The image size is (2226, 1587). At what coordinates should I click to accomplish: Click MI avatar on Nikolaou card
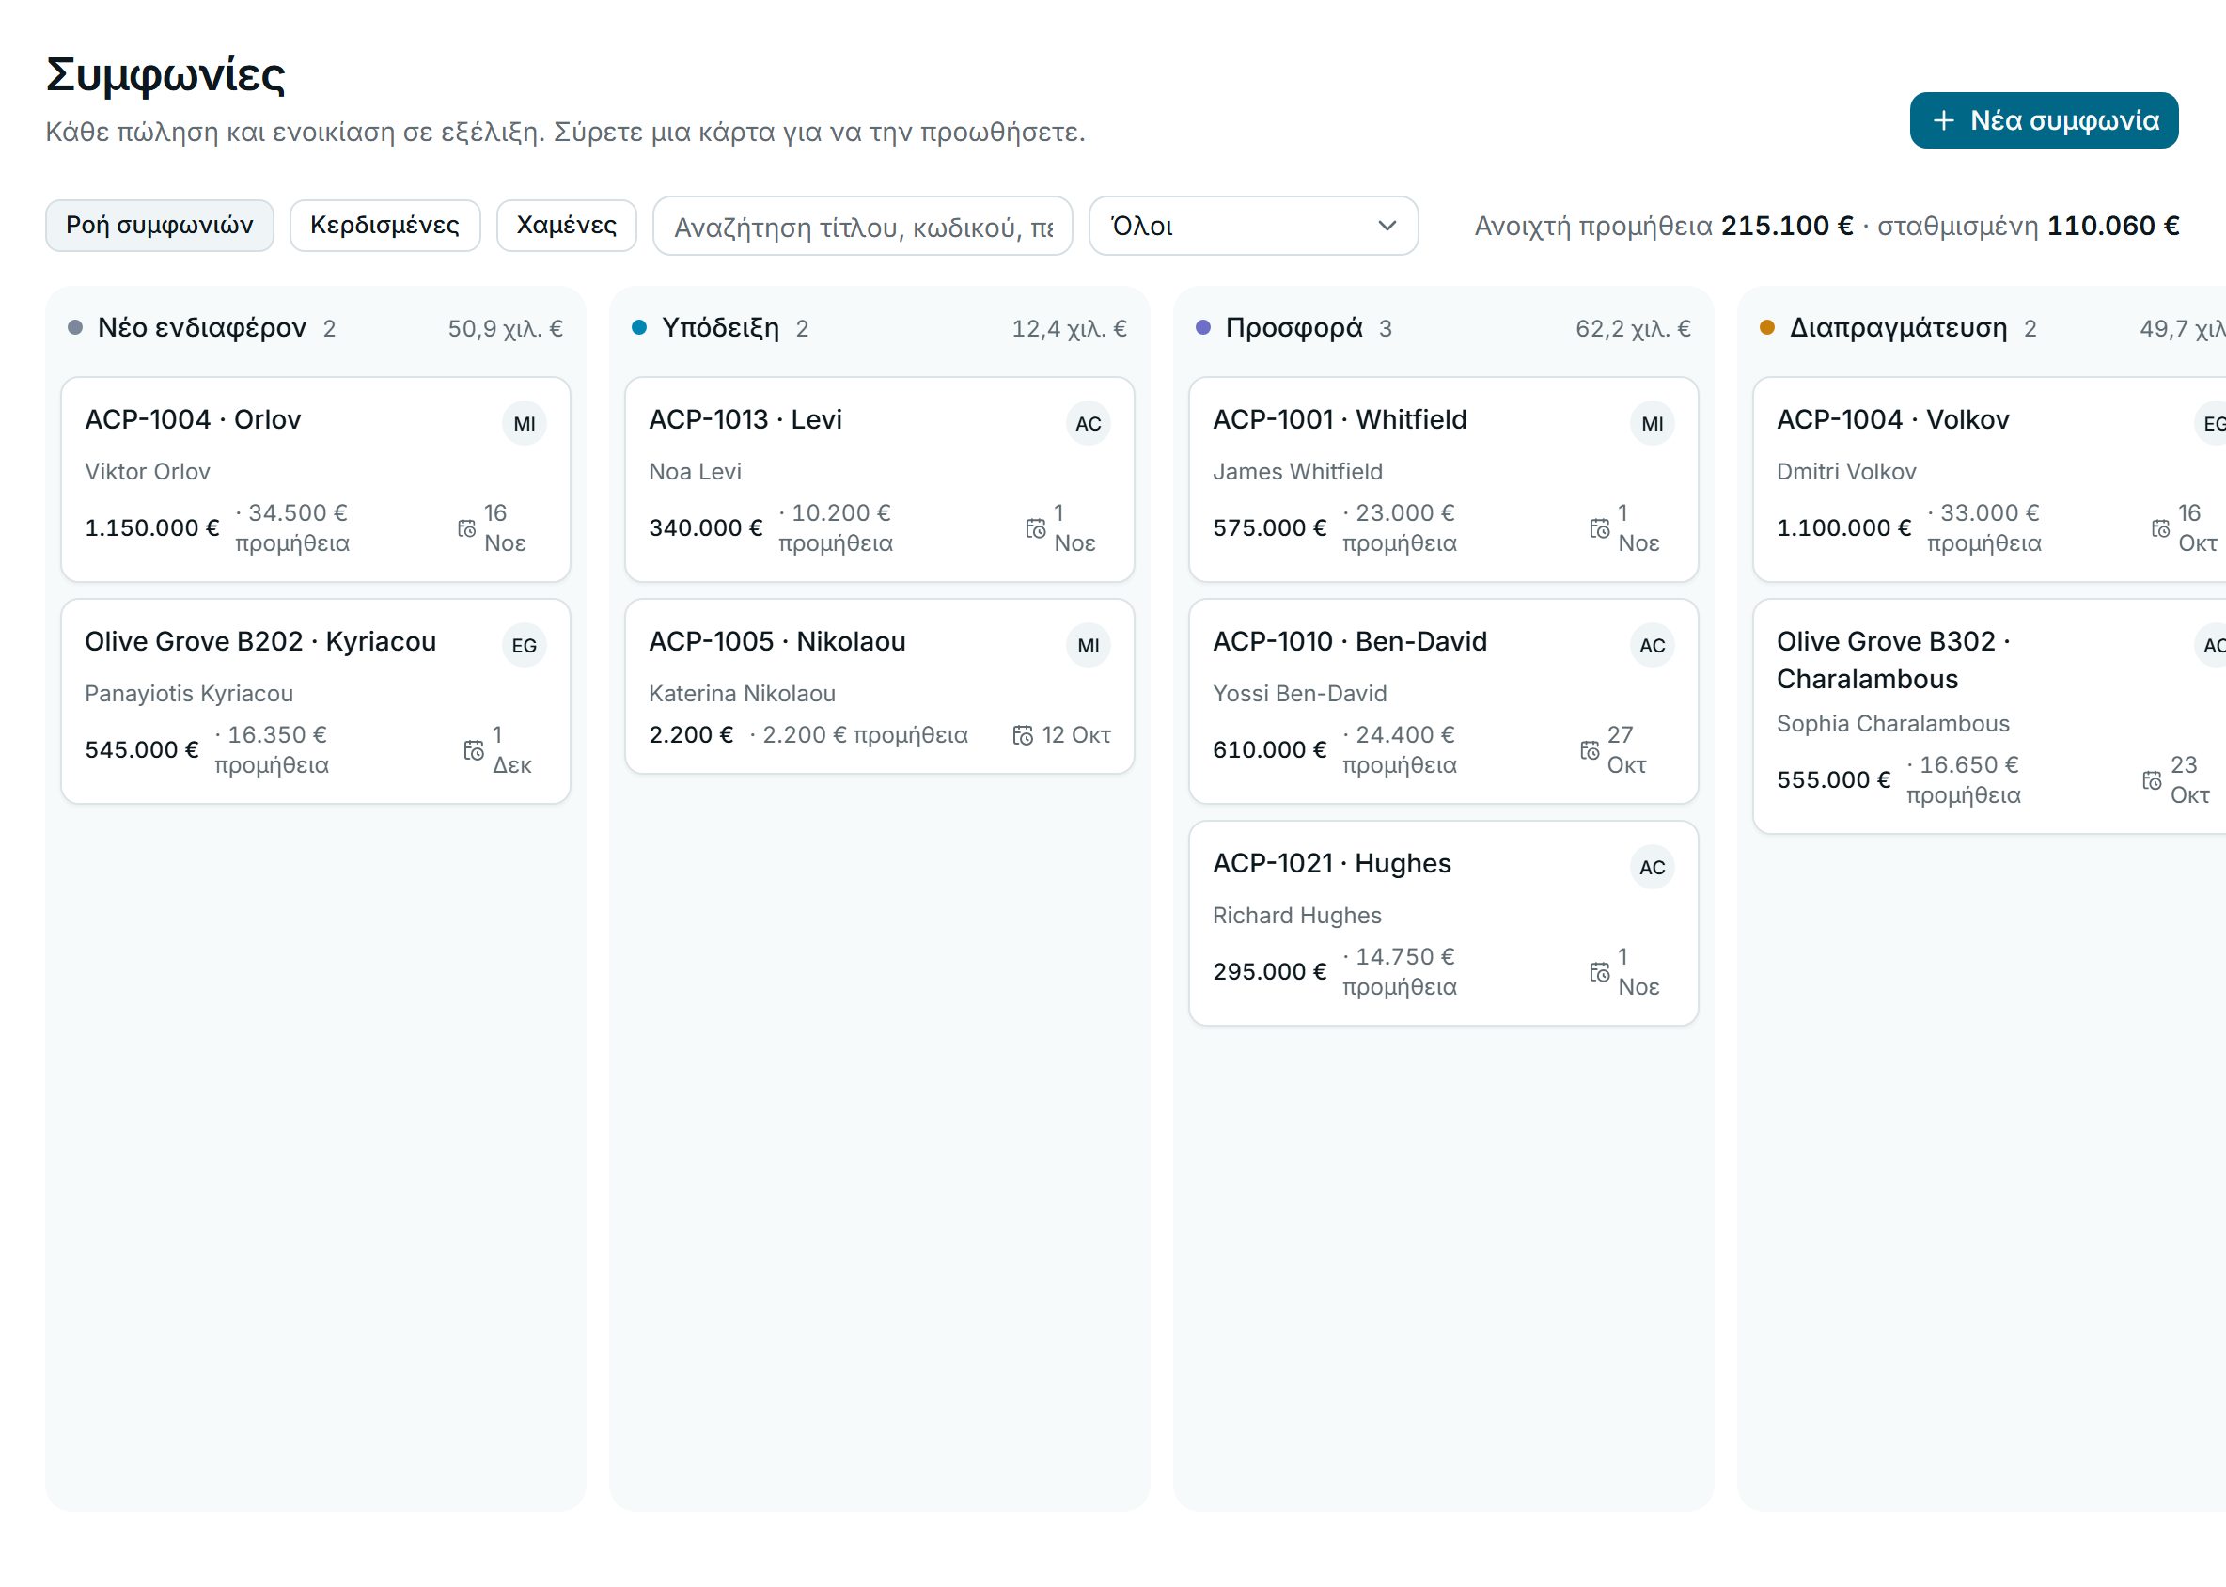[1089, 646]
